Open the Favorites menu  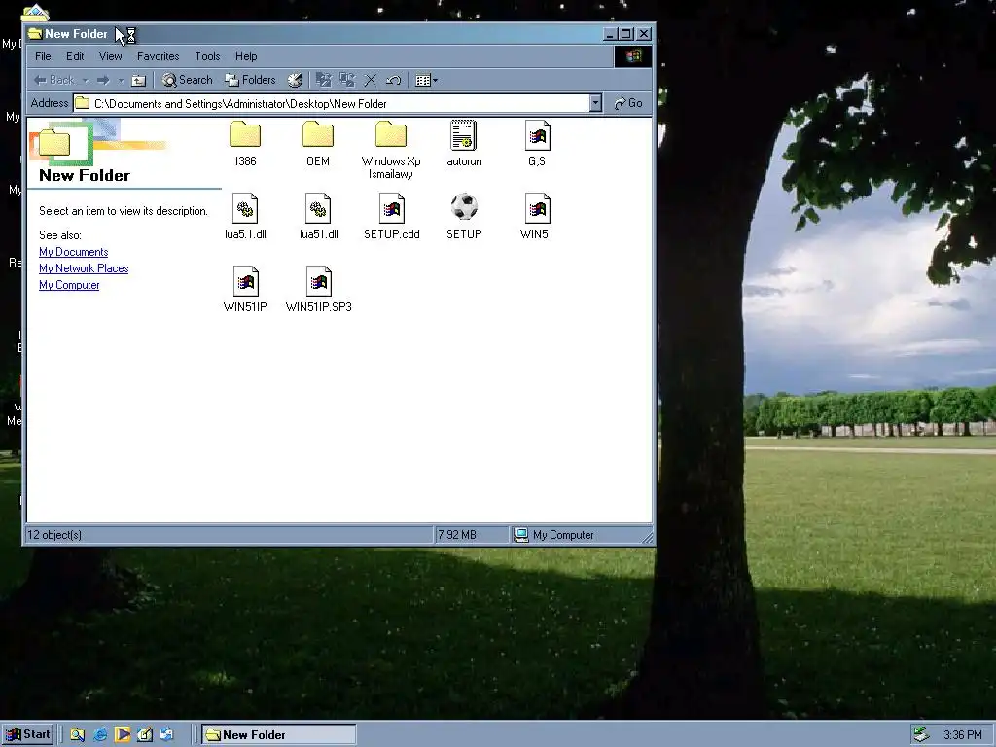coord(159,55)
